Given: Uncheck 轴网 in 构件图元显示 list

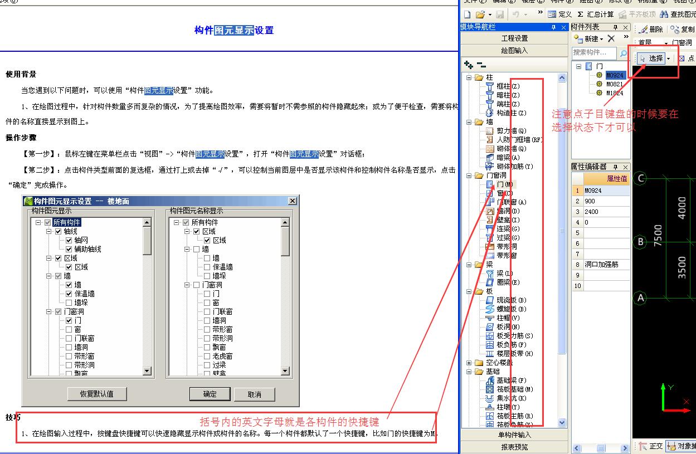Looking at the screenshot, I should 69,240.
